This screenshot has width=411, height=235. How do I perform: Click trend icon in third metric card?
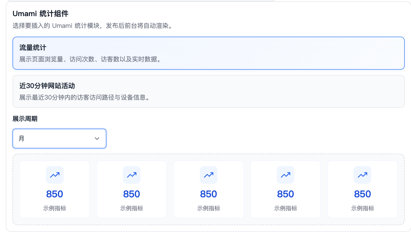209,175
